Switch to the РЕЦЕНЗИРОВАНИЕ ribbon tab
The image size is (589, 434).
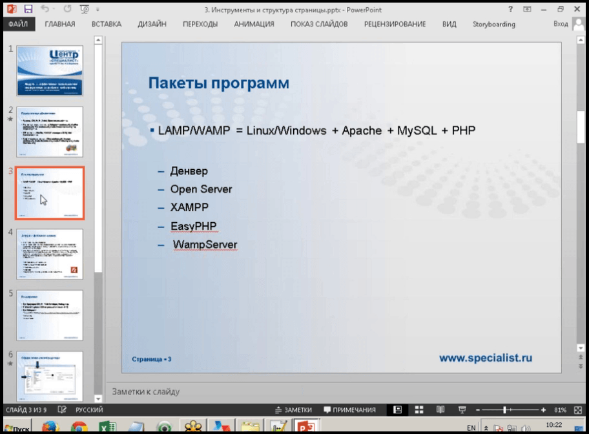[395, 24]
